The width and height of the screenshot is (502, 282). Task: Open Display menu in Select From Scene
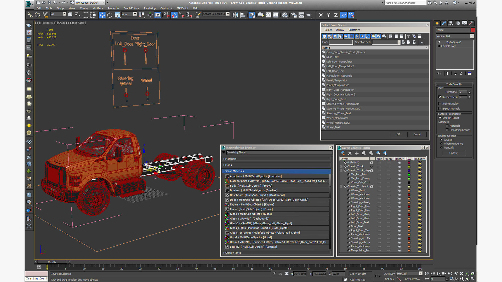pos(340,30)
